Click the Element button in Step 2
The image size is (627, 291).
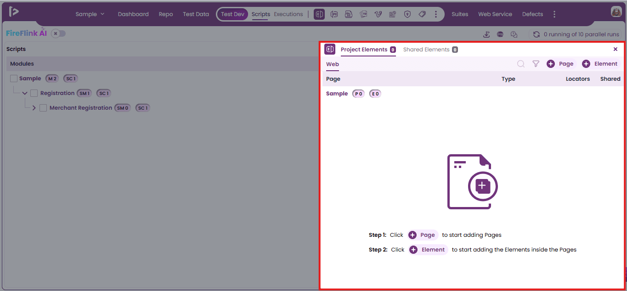428,250
